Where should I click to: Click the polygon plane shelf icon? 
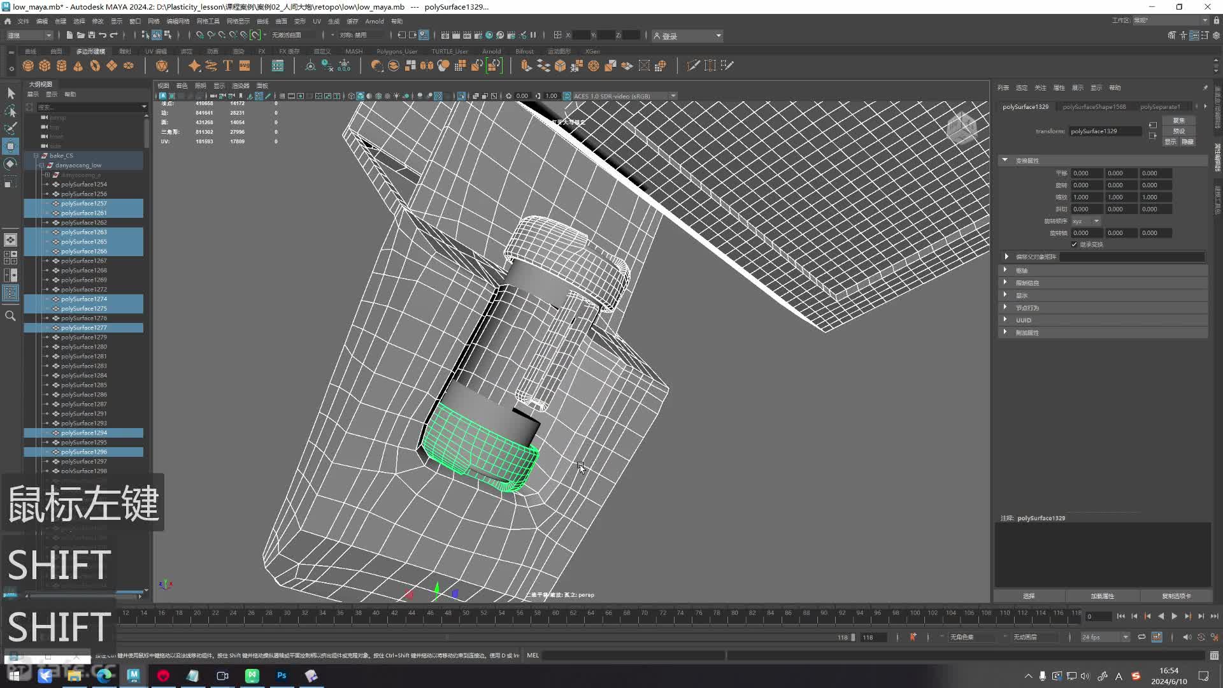tap(111, 66)
